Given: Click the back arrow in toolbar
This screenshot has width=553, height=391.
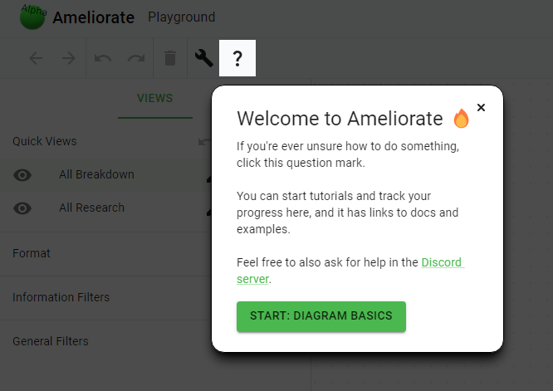Looking at the screenshot, I should tap(36, 58).
